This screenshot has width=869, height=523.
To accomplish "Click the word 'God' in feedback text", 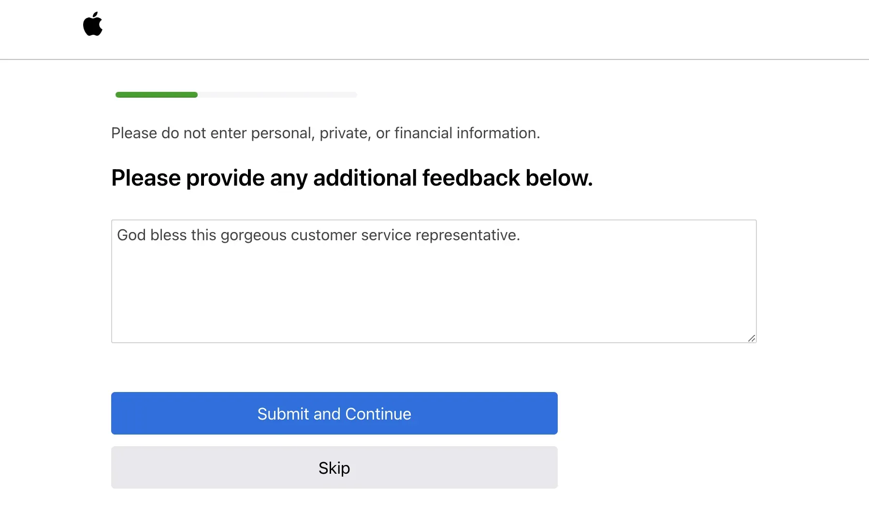I will [131, 235].
